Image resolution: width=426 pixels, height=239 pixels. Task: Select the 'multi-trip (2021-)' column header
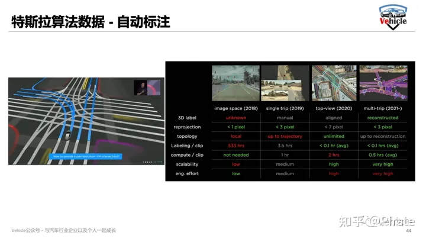[x=383, y=108]
